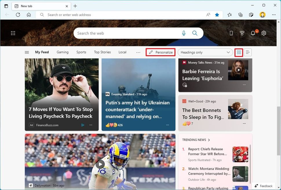
Task: Open the Edge browser profile avatar
Action: 262,15
